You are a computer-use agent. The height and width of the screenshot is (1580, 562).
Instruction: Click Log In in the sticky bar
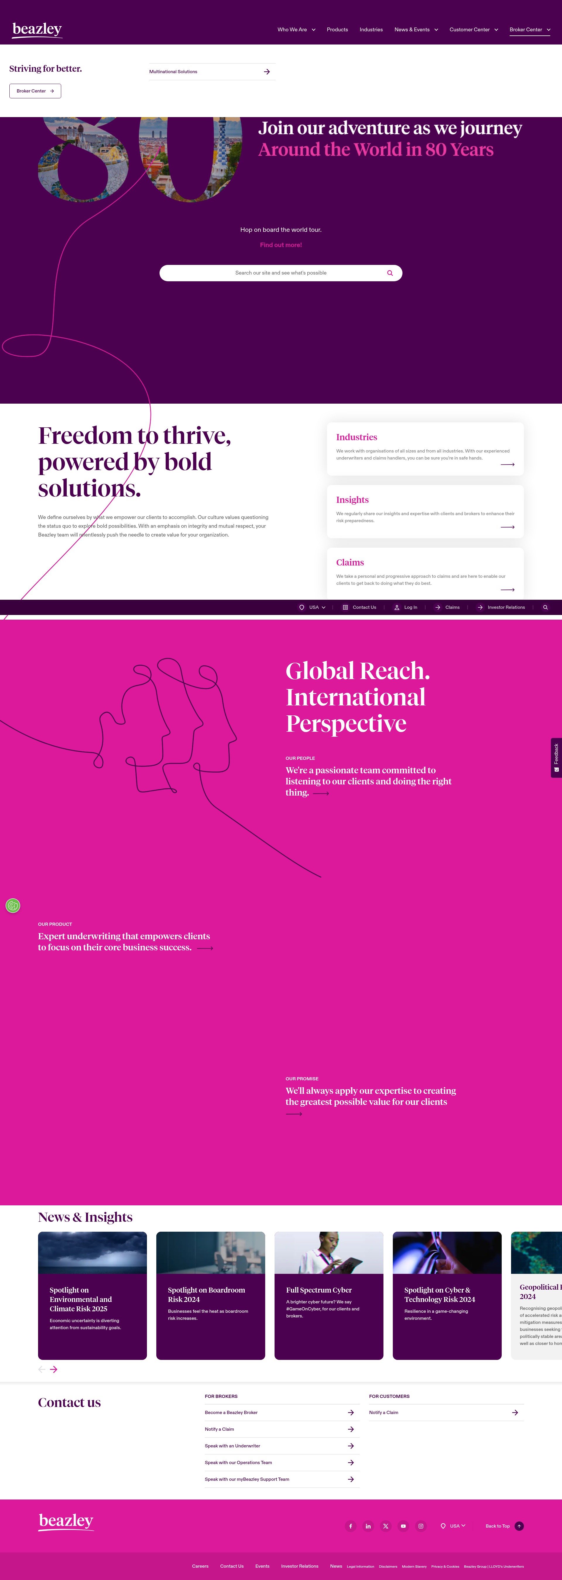[406, 607]
